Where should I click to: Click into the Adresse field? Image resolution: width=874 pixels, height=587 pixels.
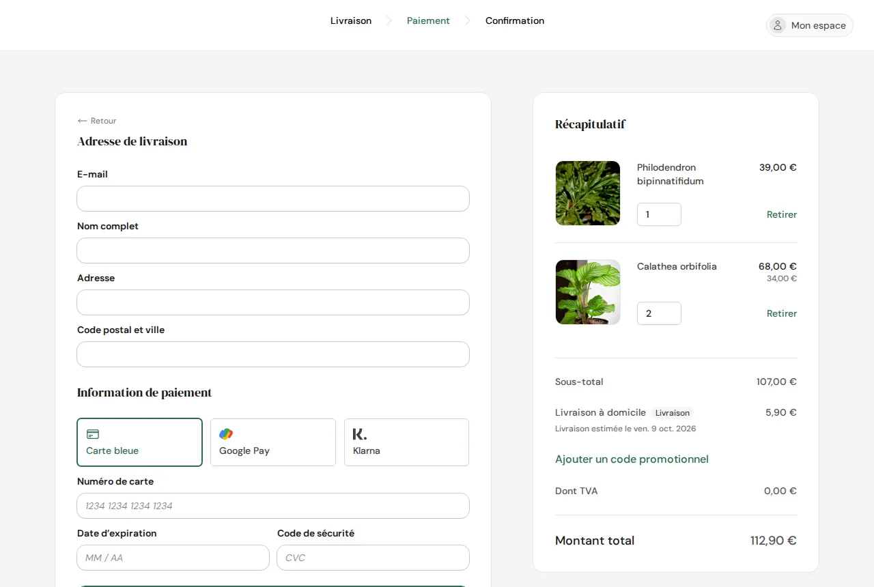click(x=273, y=302)
